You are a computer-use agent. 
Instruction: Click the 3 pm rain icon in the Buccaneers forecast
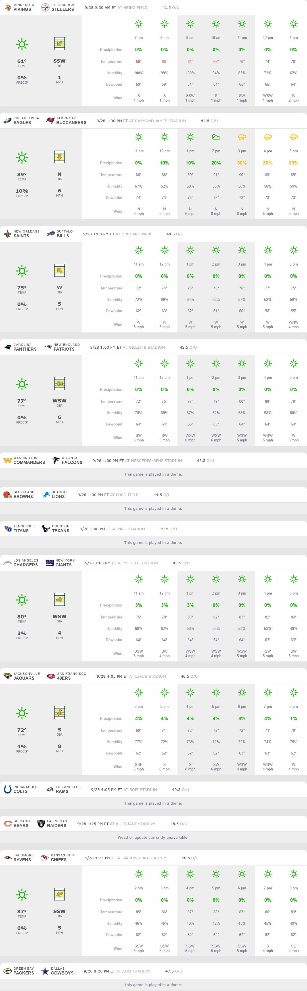coord(242,137)
